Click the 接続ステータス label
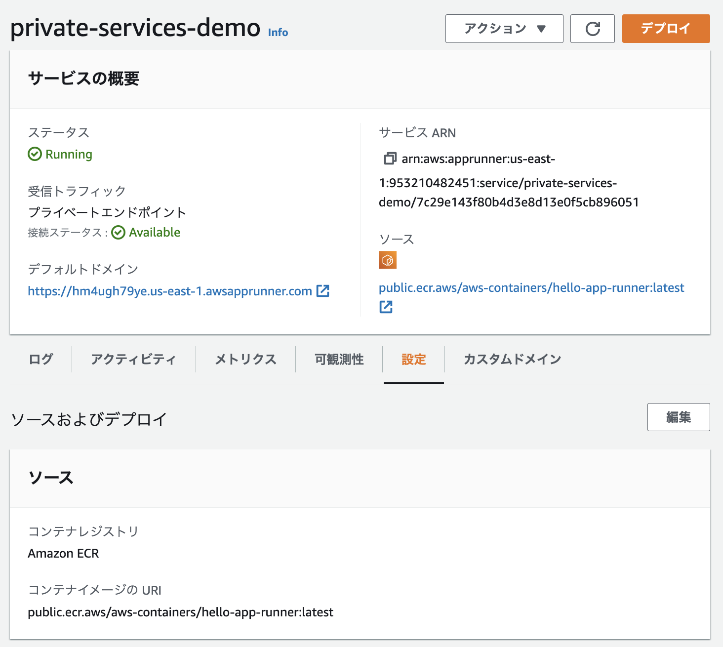The height and width of the screenshot is (647, 723). click(x=68, y=233)
